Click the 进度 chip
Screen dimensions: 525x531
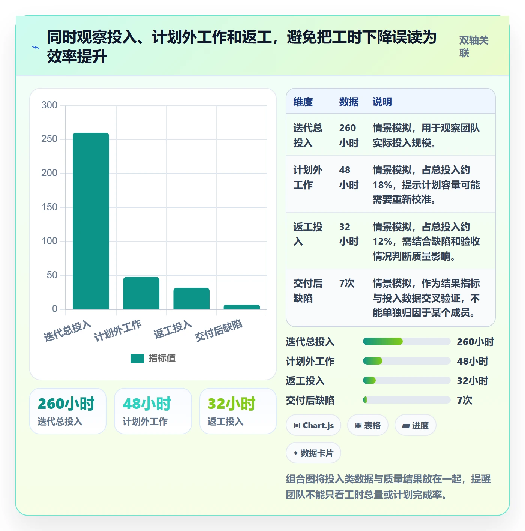tap(415, 425)
